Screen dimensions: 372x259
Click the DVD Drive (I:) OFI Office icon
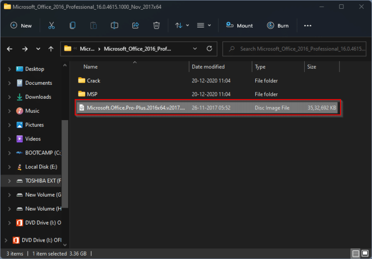click(x=16, y=240)
